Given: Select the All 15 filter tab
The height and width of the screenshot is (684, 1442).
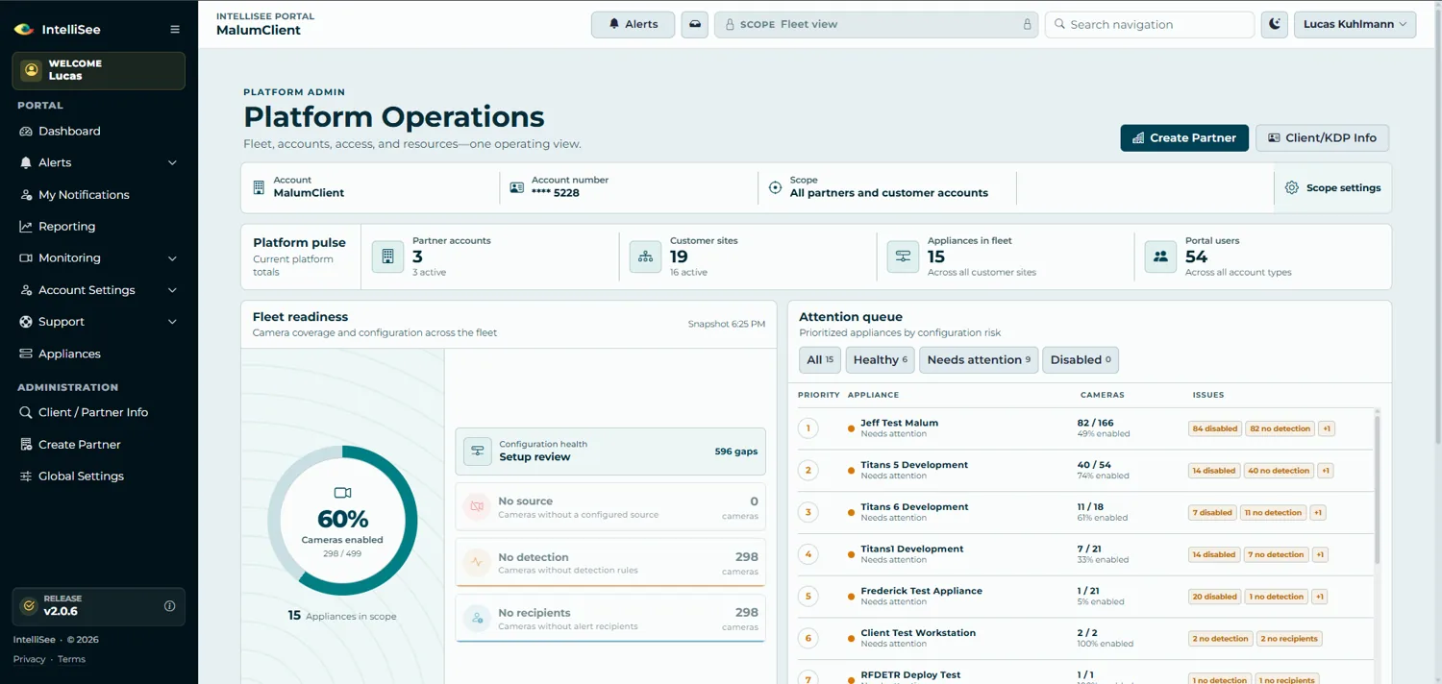Looking at the screenshot, I should point(820,359).
